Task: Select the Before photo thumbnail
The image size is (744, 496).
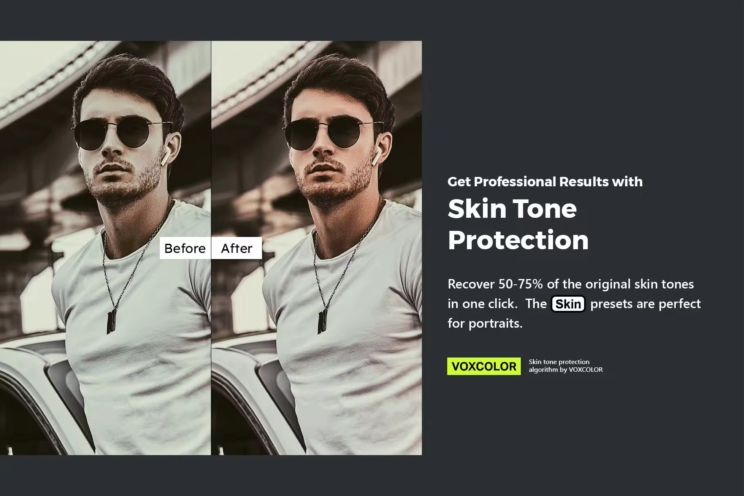Action: coord(105,248)
